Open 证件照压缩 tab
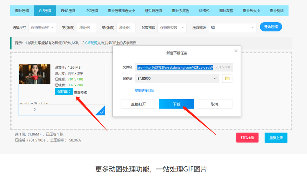This screenshot has height=176, width=307. point(153,11)
